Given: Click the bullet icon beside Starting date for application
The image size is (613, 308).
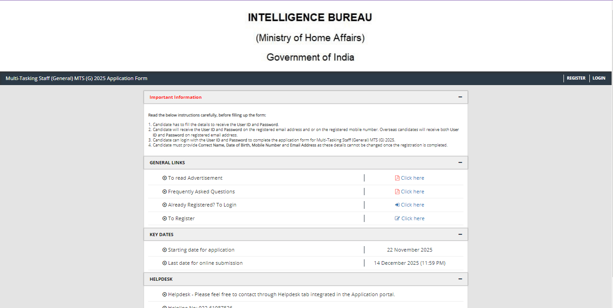Looking at the screenshot, I should [x=164, y=249].
